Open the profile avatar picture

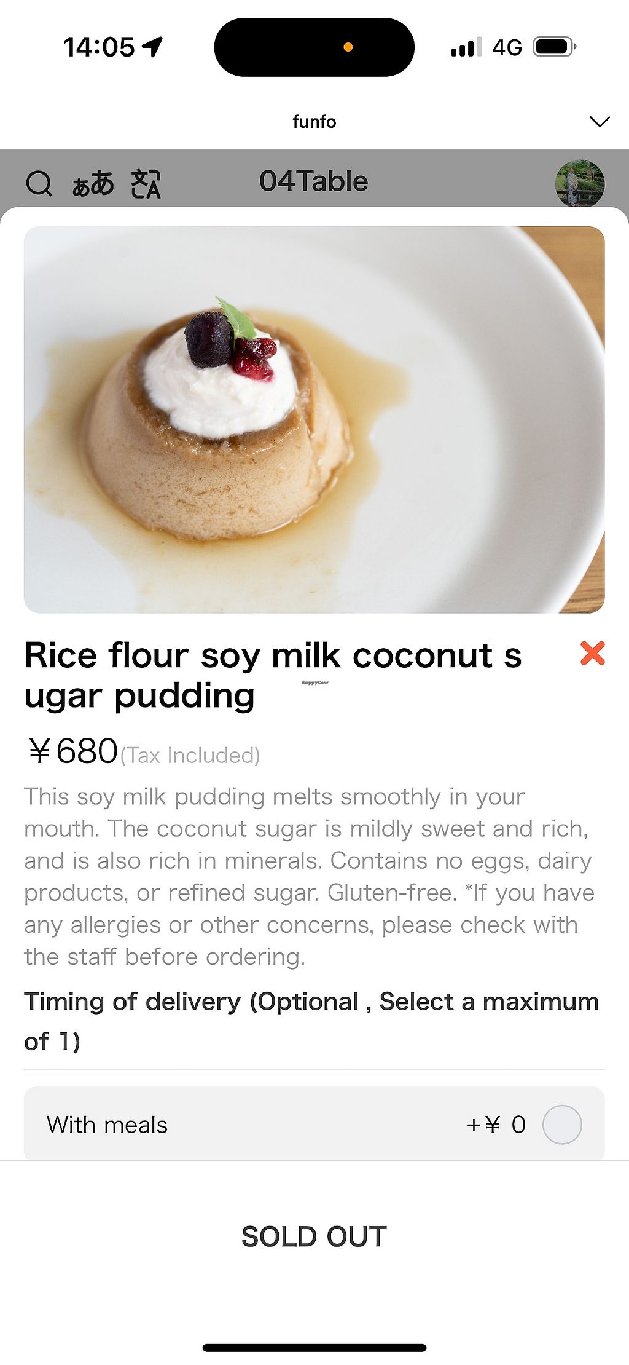point(579,183)
